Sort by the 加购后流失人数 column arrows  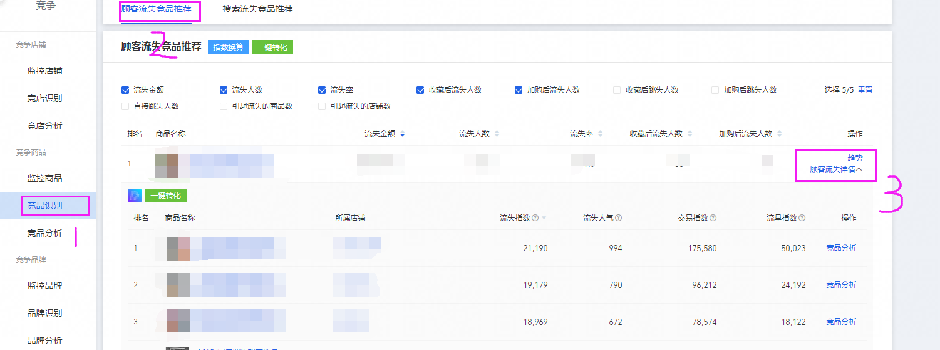click(779, 134)
